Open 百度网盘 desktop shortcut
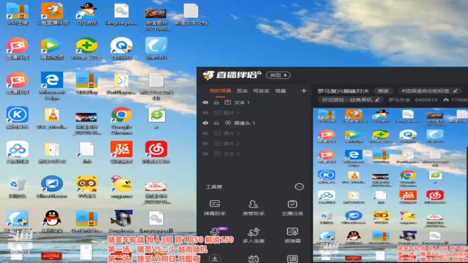Screen dimensions: 468x263 [x=18, y=153]
